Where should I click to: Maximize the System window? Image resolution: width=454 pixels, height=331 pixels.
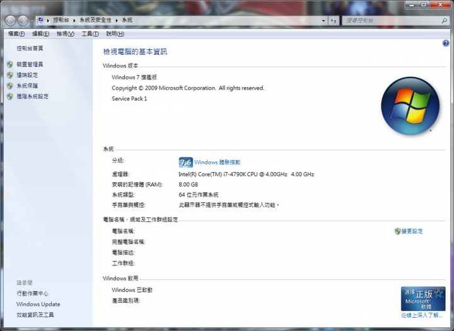pos(424,4)
